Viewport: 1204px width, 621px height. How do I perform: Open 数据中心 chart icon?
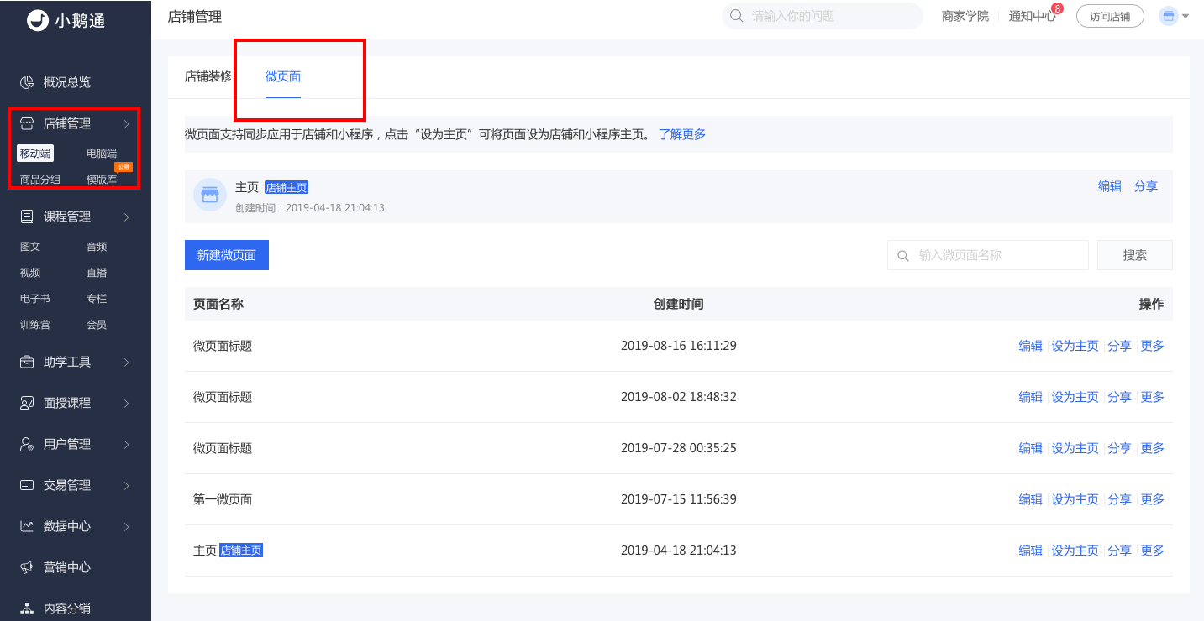[x=27, y=526]
